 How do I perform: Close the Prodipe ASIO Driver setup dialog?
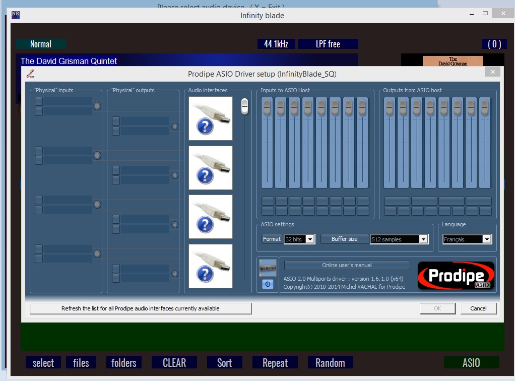(x=492, y=72)
